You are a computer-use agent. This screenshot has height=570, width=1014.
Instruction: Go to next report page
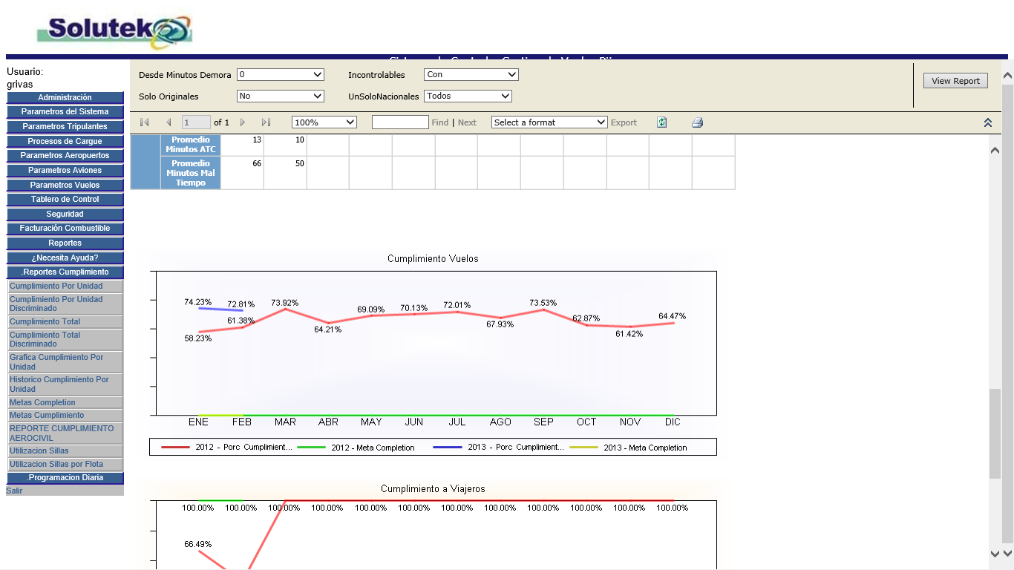pos(243,122)
